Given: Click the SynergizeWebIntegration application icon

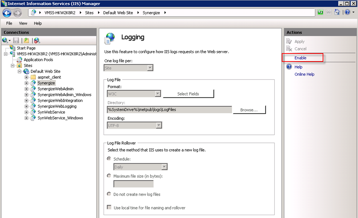Looking at the screenshot, I should (x=33, y=100).
